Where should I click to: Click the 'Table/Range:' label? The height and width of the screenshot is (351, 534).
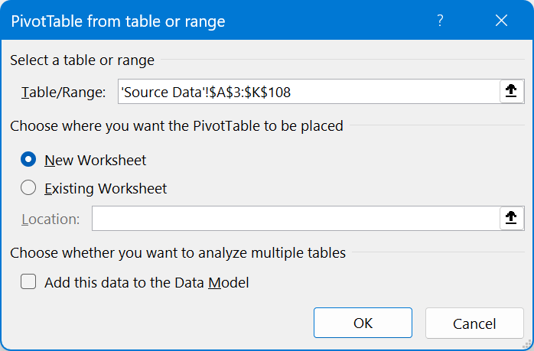tap(63, 93)
